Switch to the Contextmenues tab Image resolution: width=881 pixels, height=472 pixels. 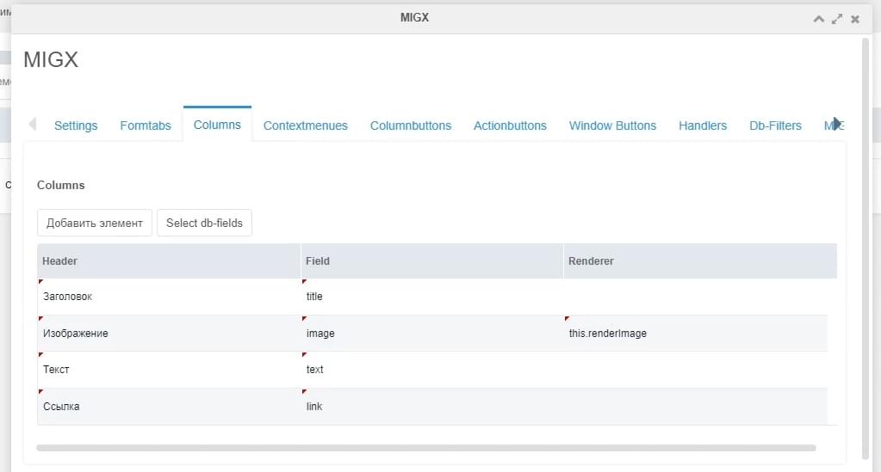(x=306, y=126)
